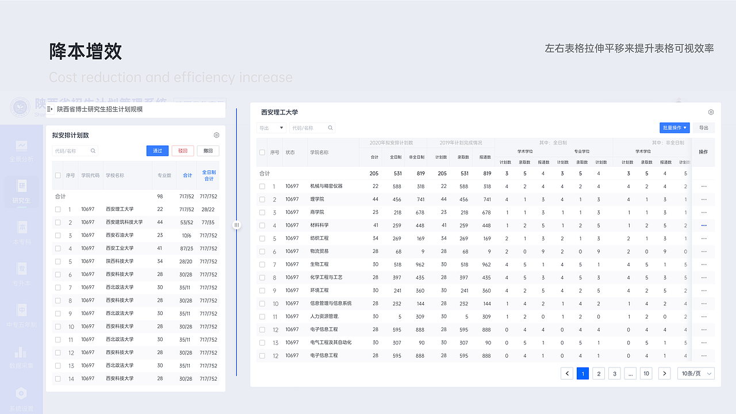Open more actions for 信息管理与信息系统 row
The image size is (736, 414).
704,304
